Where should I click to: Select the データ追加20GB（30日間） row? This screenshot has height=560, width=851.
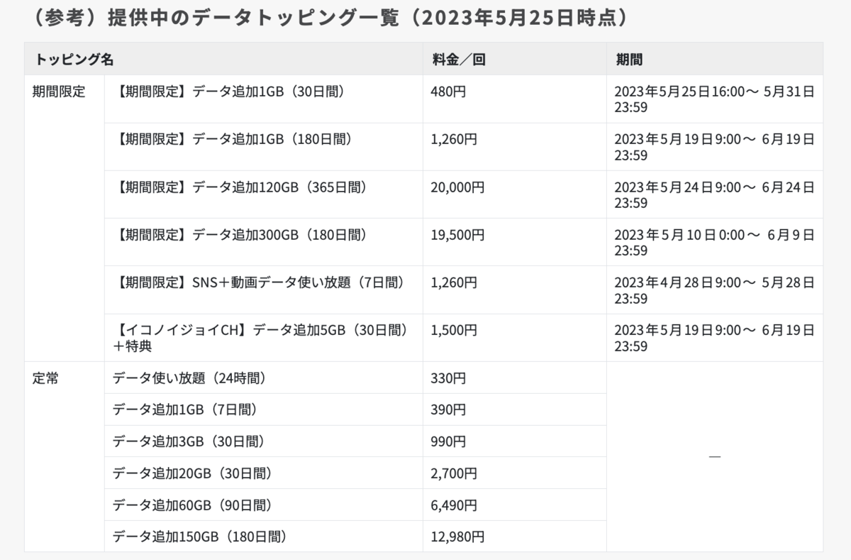pyautogui.click(x=192, y=473)
